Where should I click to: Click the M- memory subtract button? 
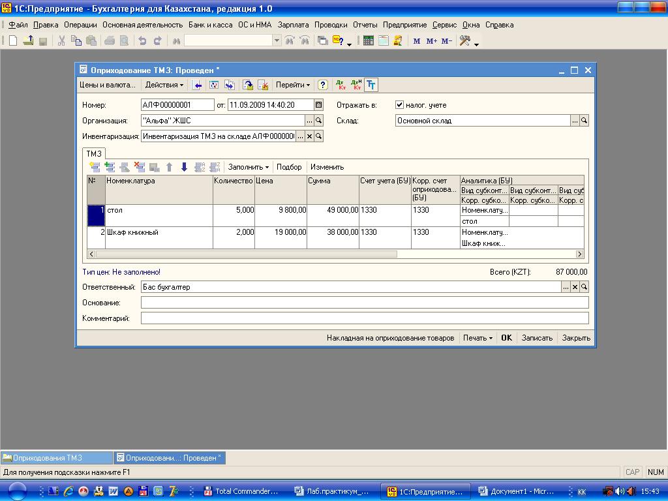[446, 41]
